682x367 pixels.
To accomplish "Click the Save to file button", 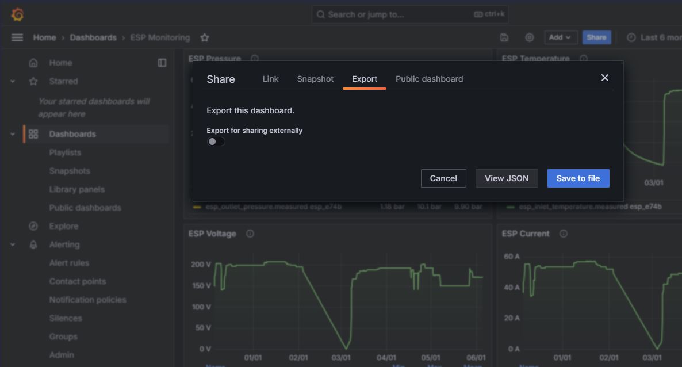I will point(578,178).
